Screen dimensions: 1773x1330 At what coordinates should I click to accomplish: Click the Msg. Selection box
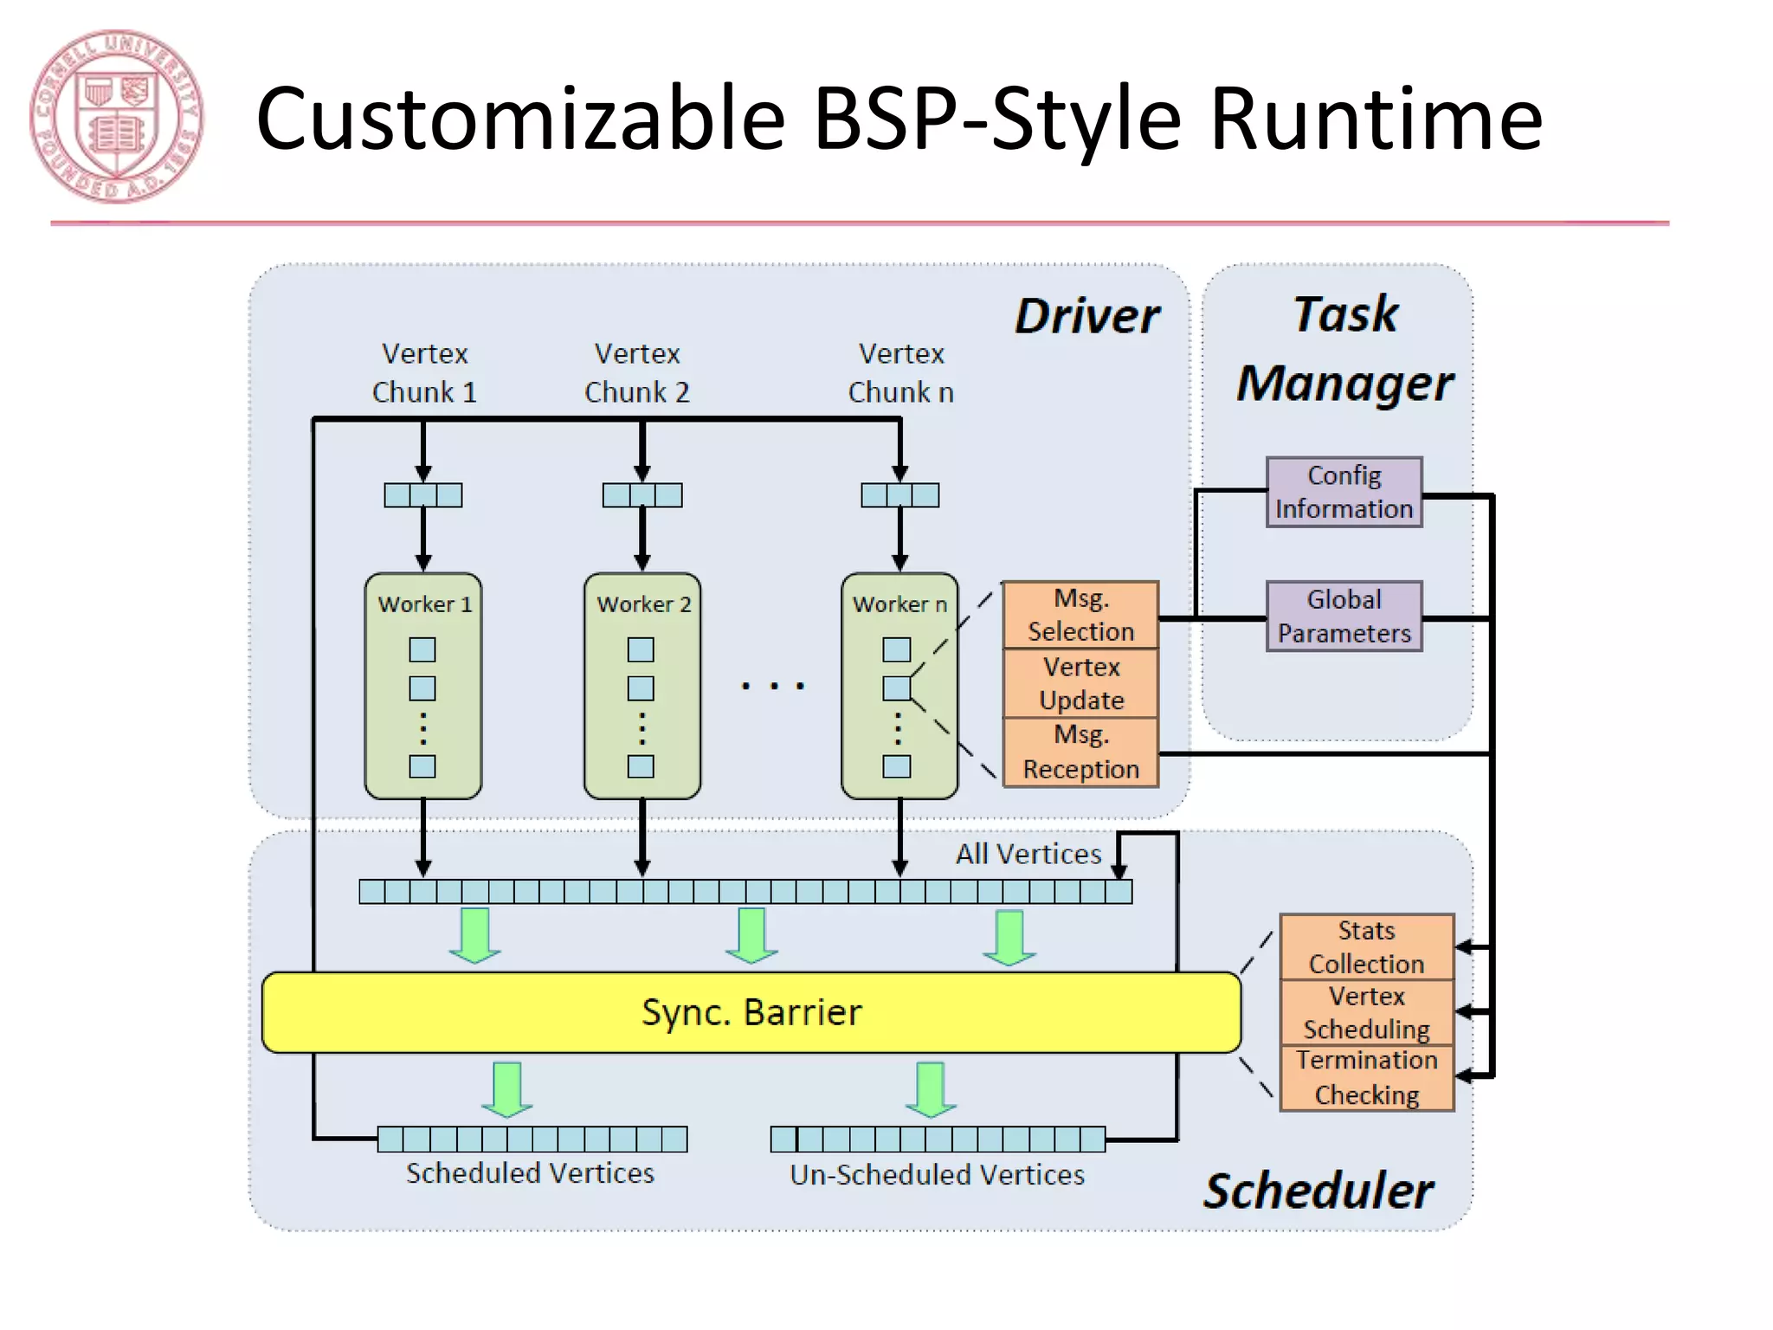tap(1080, 615)
